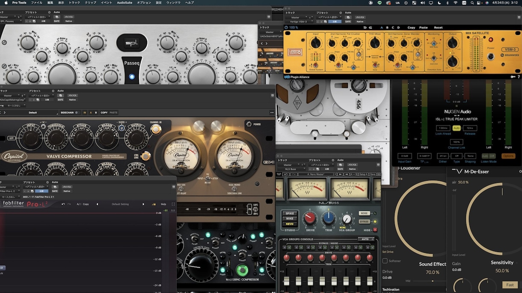Open the Vertigo VSM-3 plugin selector dropdown
This screenshot has height=293, width=522.
pyautogui.click(x=300, y=21)
